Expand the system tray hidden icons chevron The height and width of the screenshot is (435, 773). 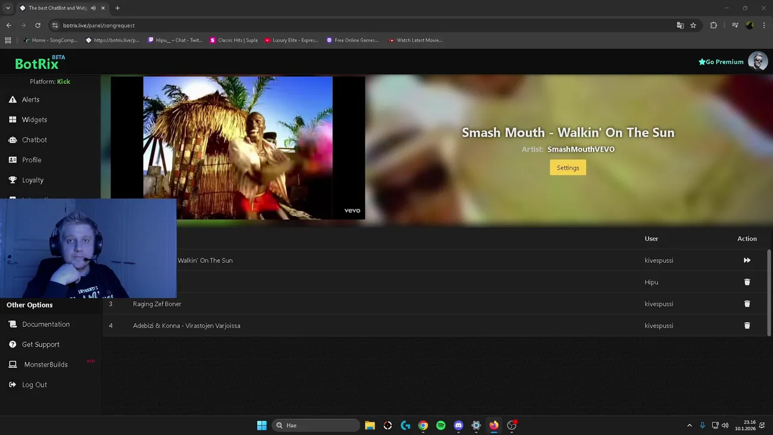click(690, 425)
